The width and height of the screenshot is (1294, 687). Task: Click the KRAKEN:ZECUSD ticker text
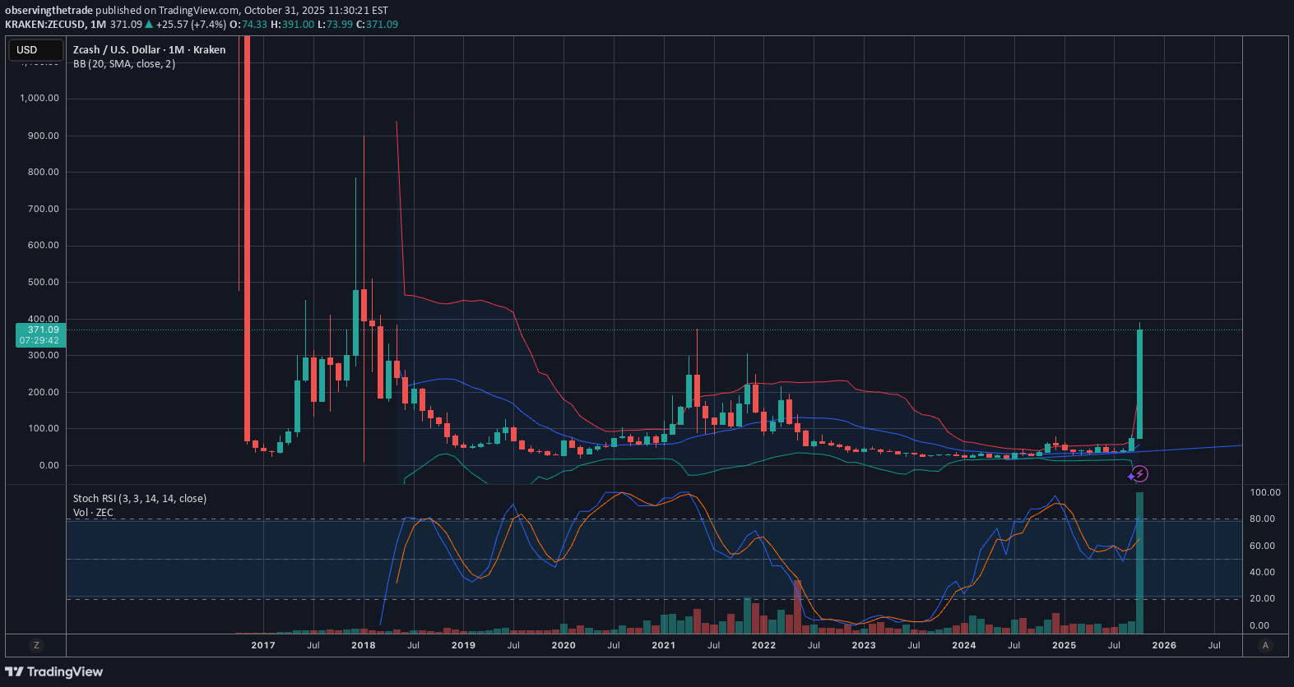(45, 25)
